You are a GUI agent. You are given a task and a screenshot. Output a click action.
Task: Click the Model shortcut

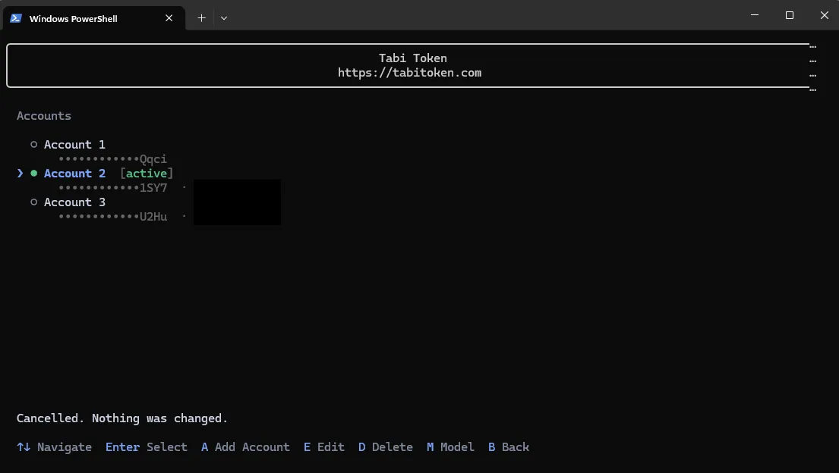click(450, 446)
